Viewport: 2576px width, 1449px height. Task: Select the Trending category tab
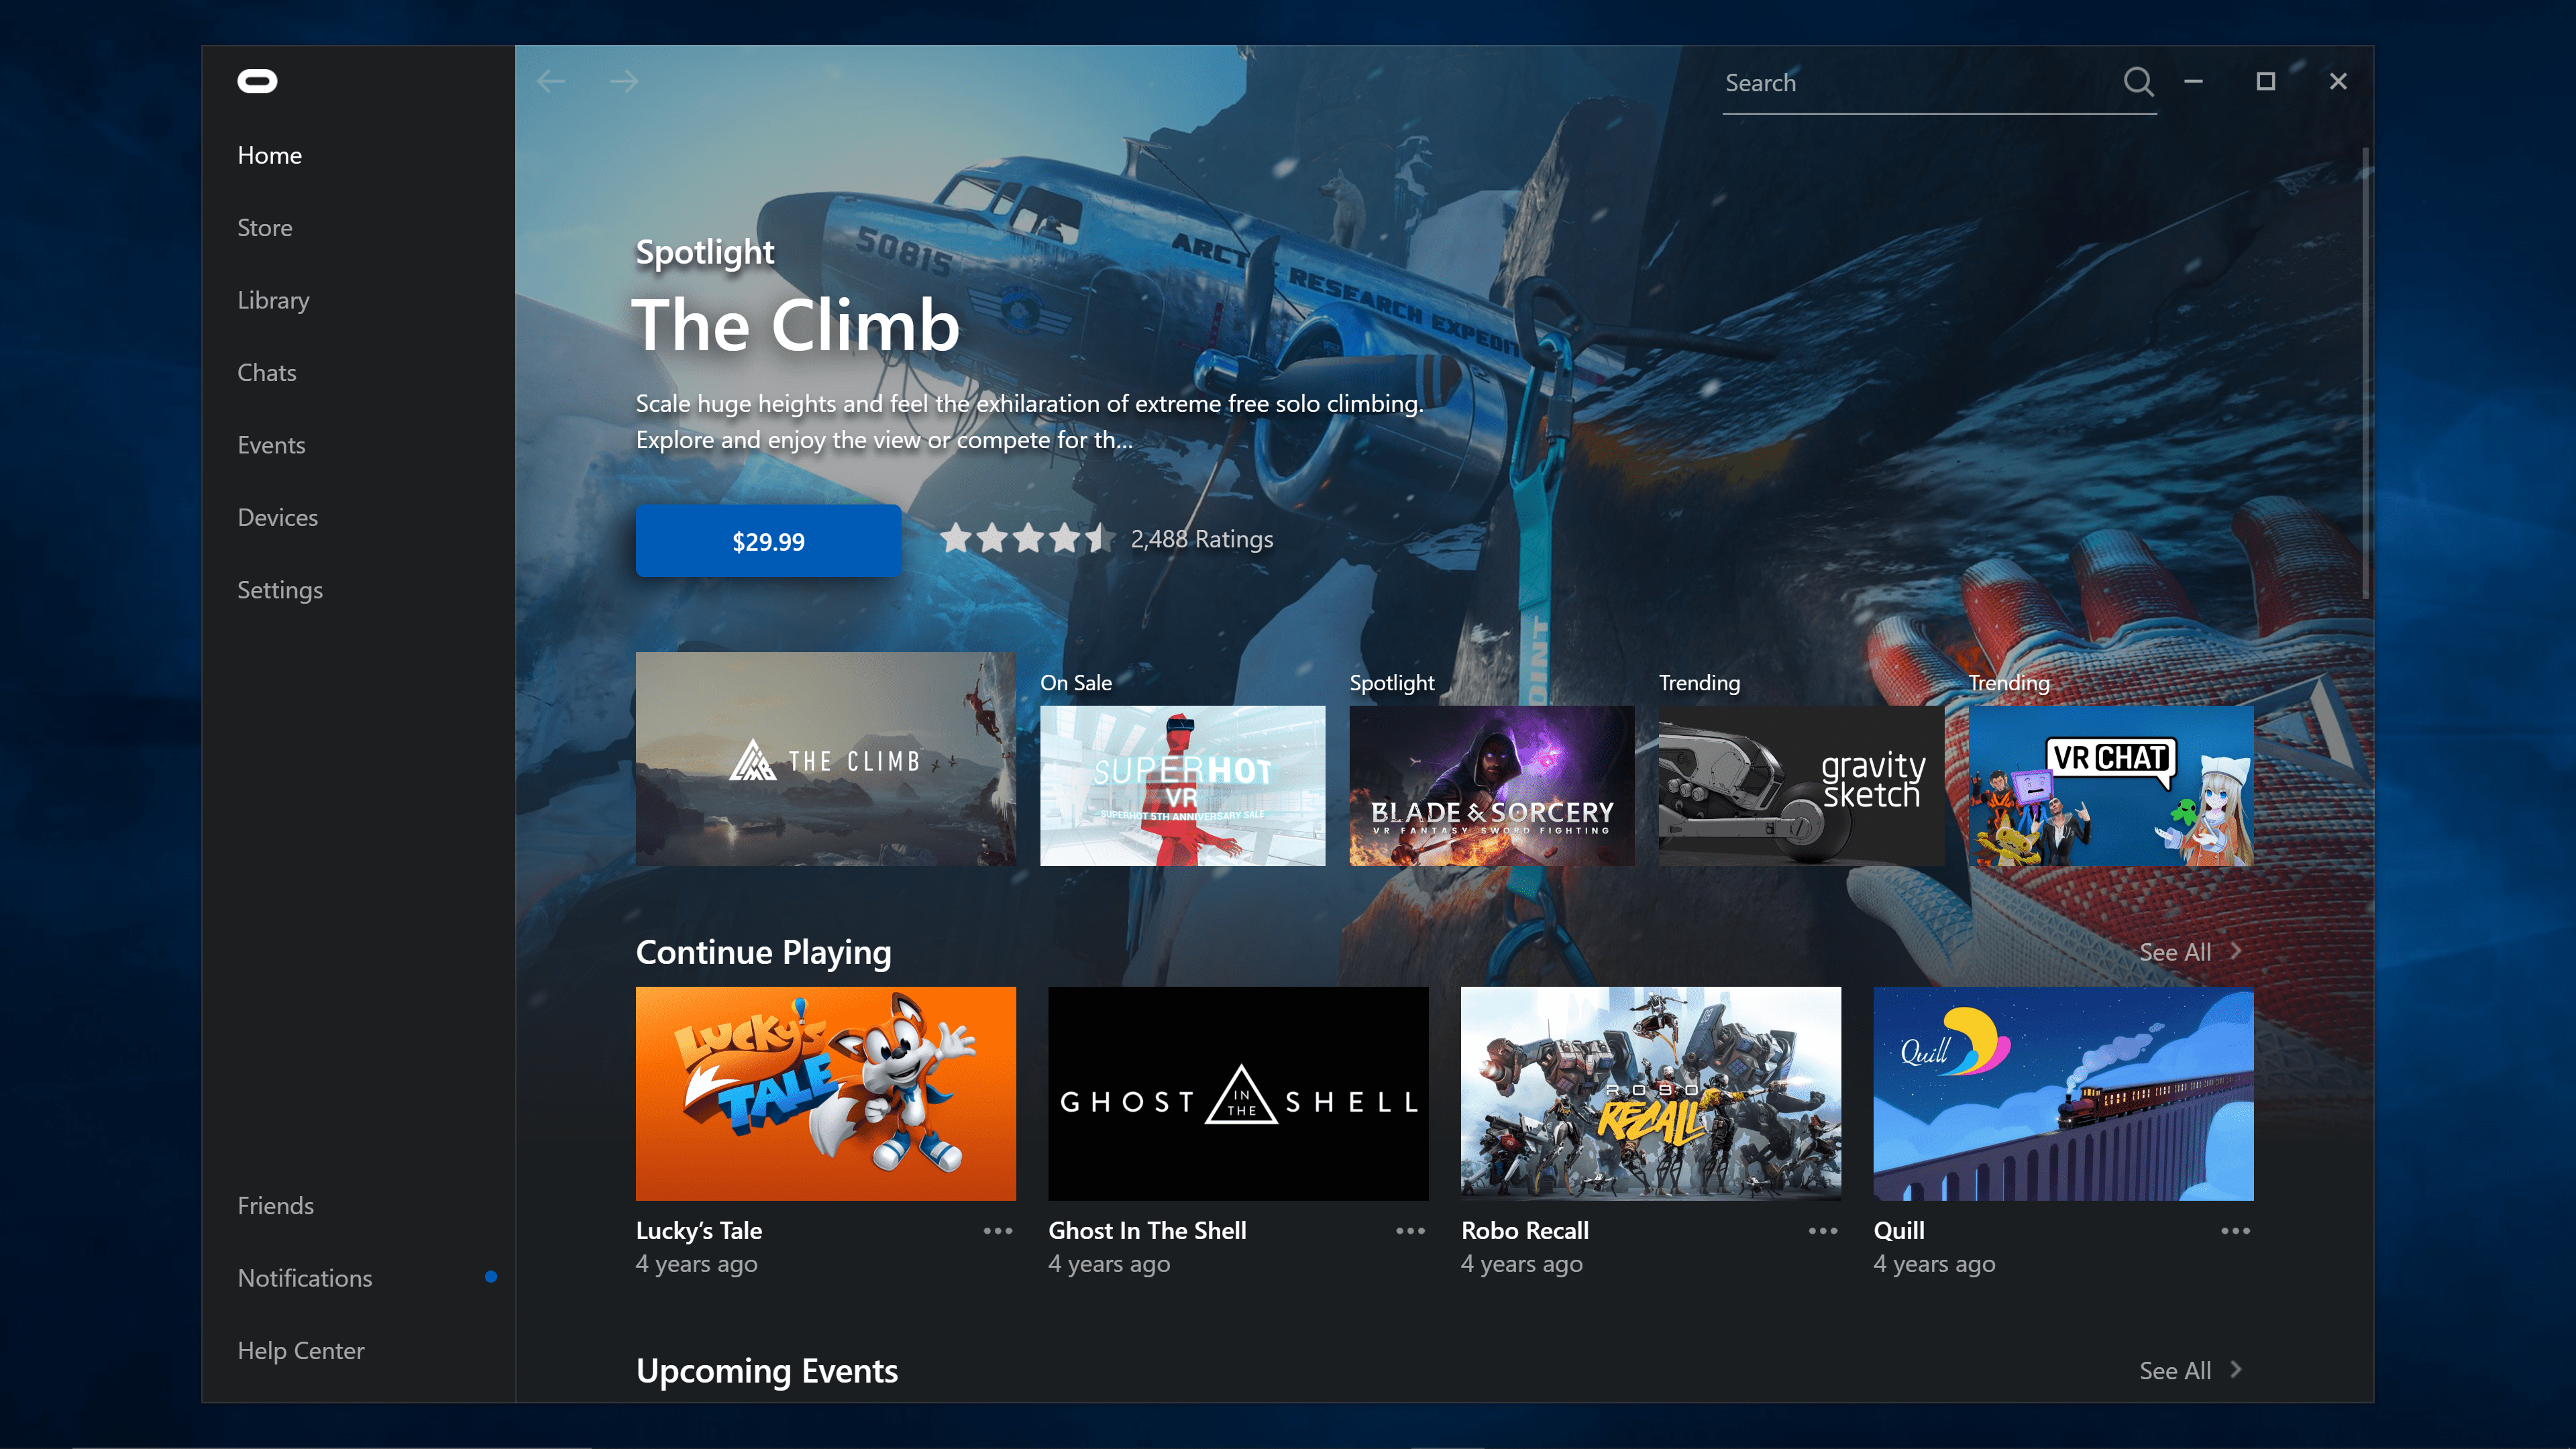tap(1699, 681)
